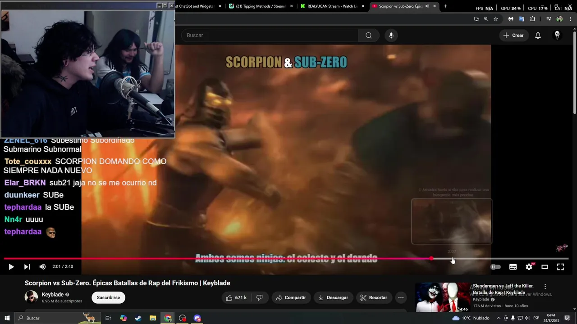Open the YouTube account avatar menu

pos(557,35)
